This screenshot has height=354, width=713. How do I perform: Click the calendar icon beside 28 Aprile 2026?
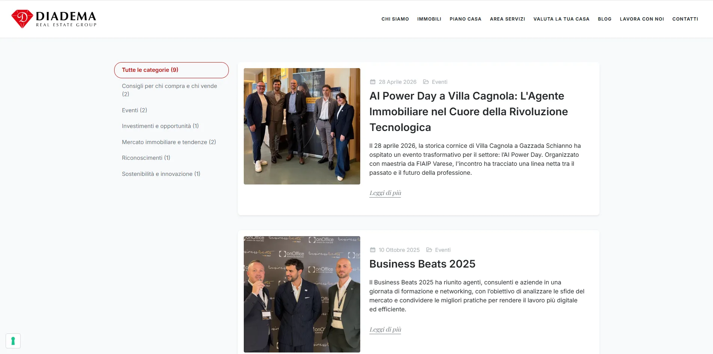click(373, 82)
